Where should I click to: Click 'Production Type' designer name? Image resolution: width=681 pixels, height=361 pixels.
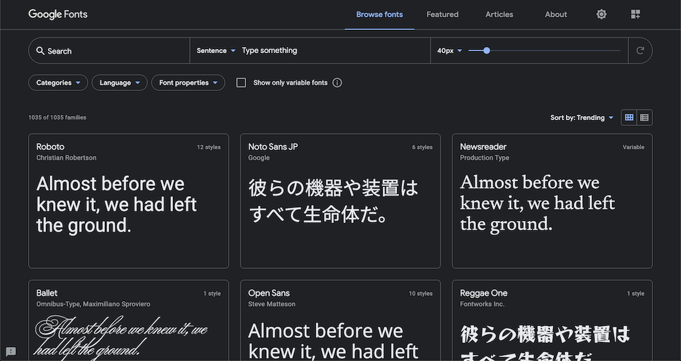[x=485, y=158]
